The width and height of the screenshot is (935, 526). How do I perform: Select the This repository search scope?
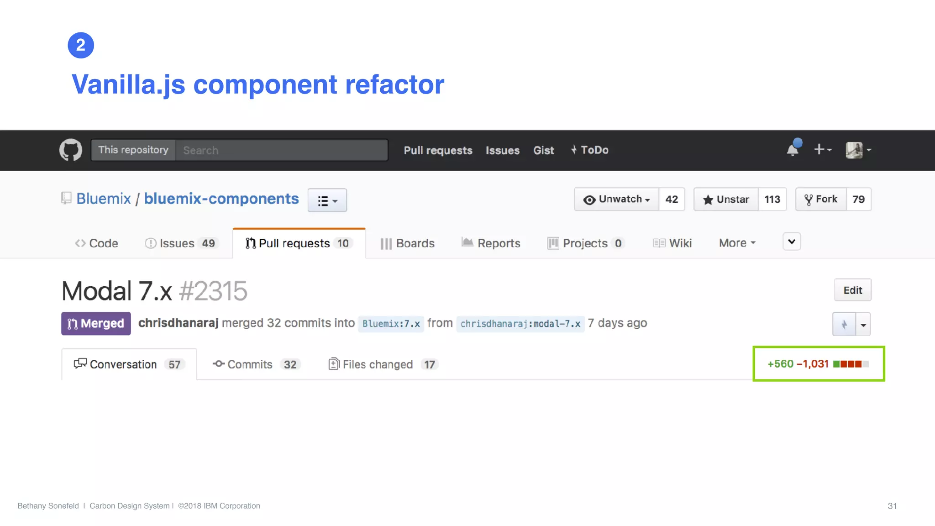(133, 150)
